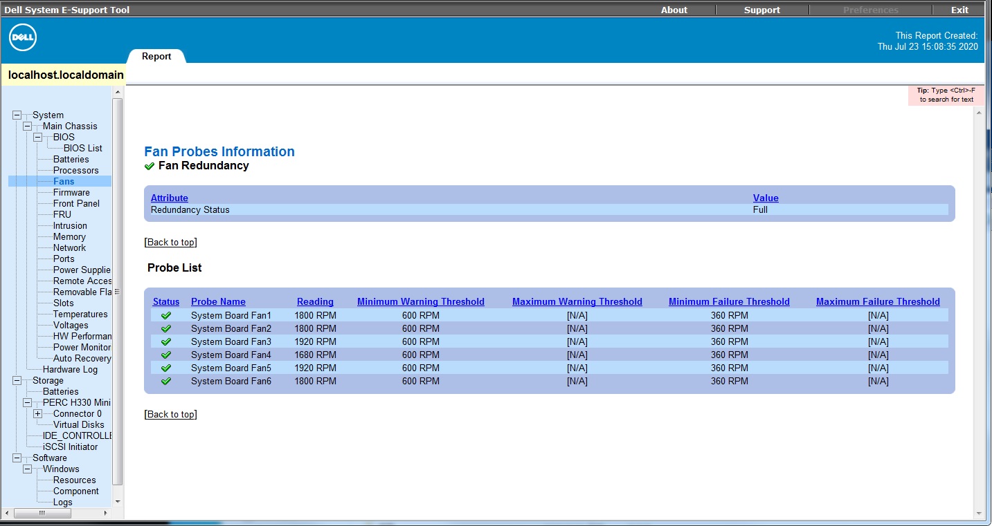The width and height of the screenshot is (992, 526).
Task: Open the Voltages section from the tree
Action: 71,325
